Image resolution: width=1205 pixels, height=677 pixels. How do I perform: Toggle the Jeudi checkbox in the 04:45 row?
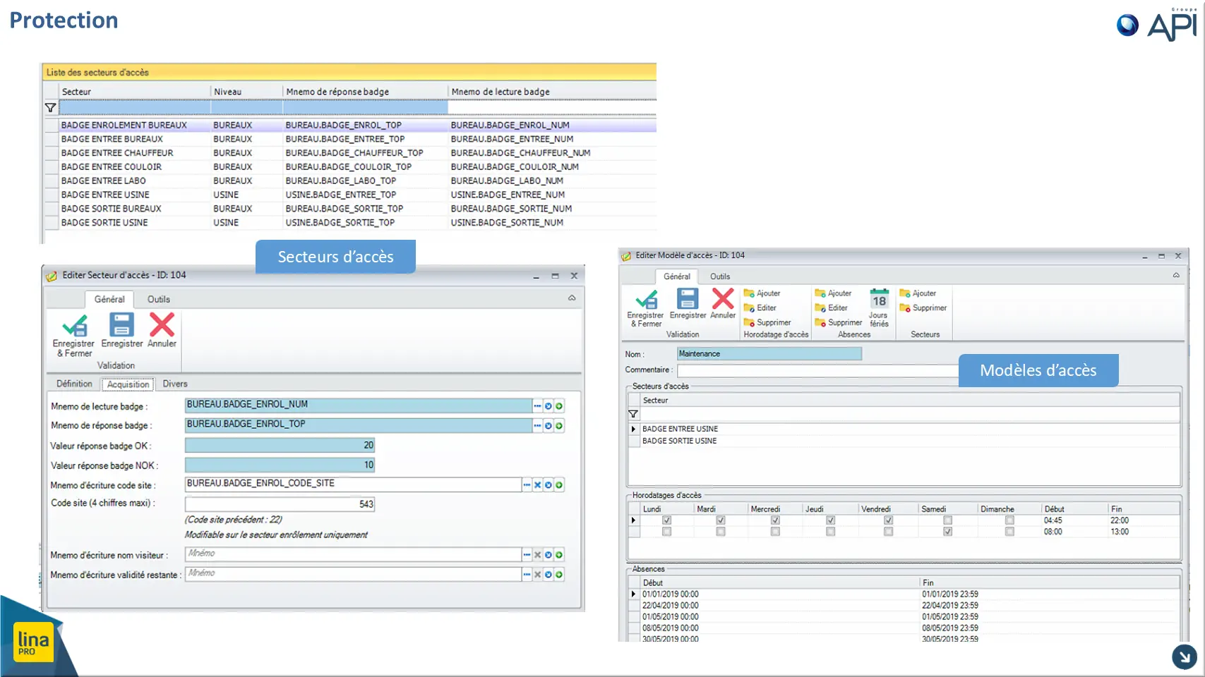coord(830,520)
